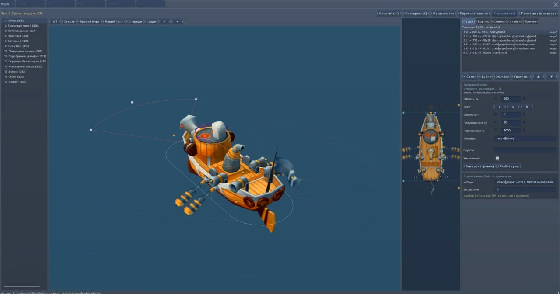This screenshot has width=560, height=294.
Task: Zoom in viewport with plus button
Action: (177, 21)
